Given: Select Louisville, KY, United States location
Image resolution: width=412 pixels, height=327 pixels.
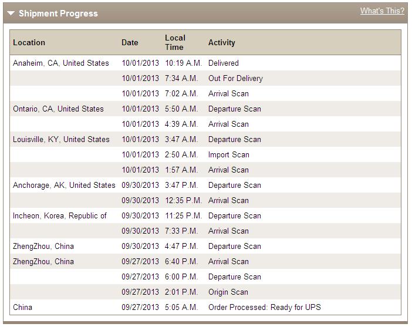Looking at the screenshot, I should (61, 139).
